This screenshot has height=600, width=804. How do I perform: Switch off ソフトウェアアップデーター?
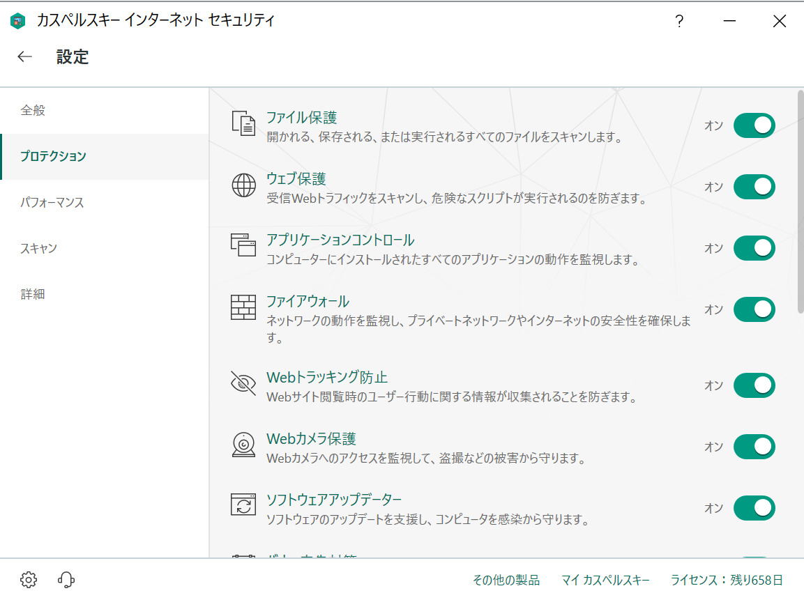pos(754,508)
